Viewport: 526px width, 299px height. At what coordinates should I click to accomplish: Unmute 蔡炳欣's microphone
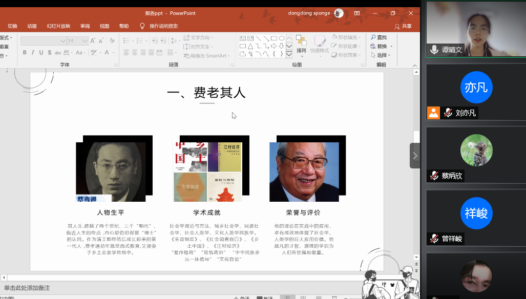coord(434,176)
